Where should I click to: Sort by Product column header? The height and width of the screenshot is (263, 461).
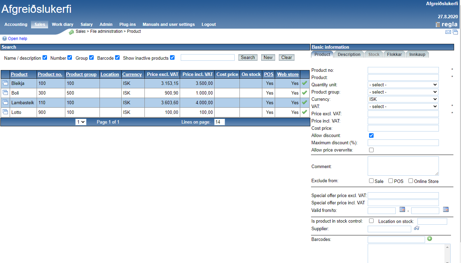tap(19, 74)
